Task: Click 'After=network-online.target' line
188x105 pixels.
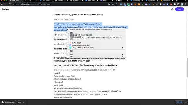Action: point(67,79)
